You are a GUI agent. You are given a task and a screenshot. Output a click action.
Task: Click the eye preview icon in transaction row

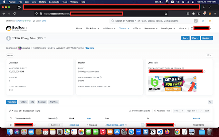[11, 125]
